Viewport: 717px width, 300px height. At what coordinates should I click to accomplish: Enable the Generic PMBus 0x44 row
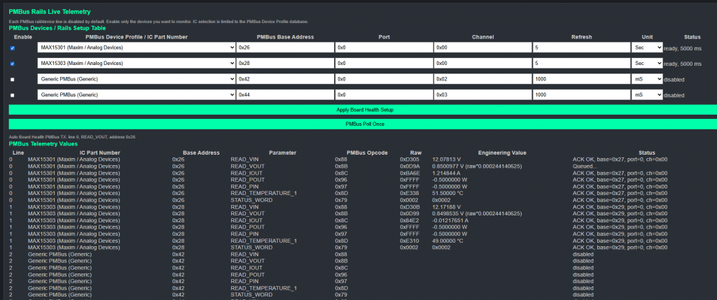click(13, 95)
